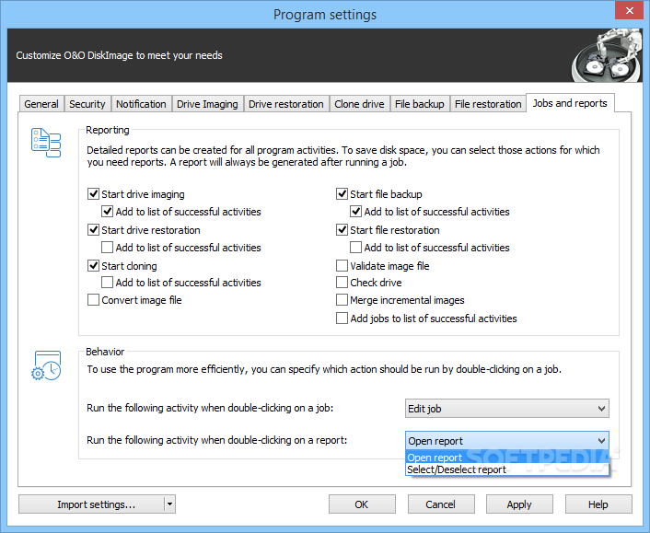Uncheck Start drive restoration checkbox
The width and height of the screenshot is (650, 533).
pyautogui.click(x=93, y=229)
